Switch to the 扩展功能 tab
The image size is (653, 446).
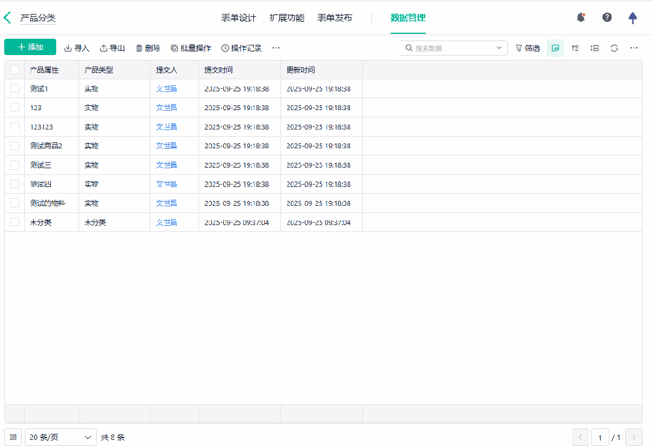point(287,18)
